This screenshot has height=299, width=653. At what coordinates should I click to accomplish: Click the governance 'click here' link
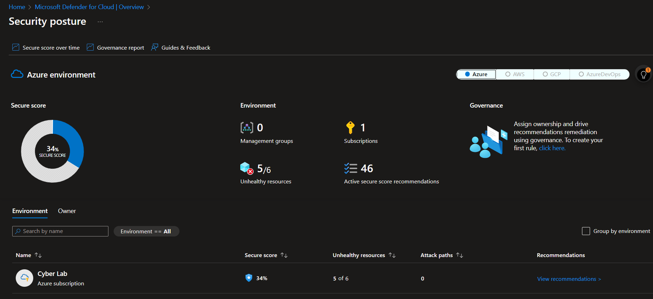[x=552, y=148]
